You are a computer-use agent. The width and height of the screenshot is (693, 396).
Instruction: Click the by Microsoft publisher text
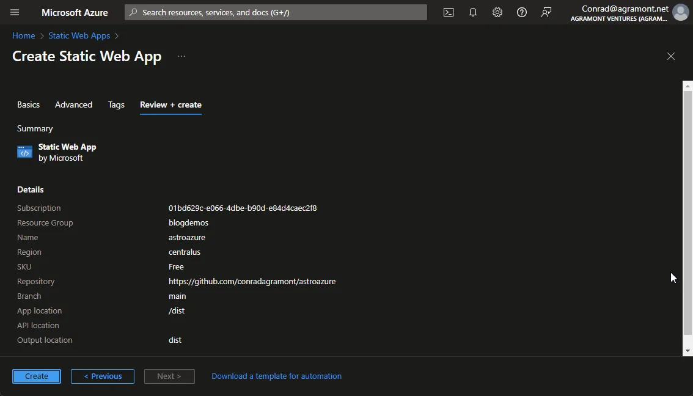coord(61,158)
